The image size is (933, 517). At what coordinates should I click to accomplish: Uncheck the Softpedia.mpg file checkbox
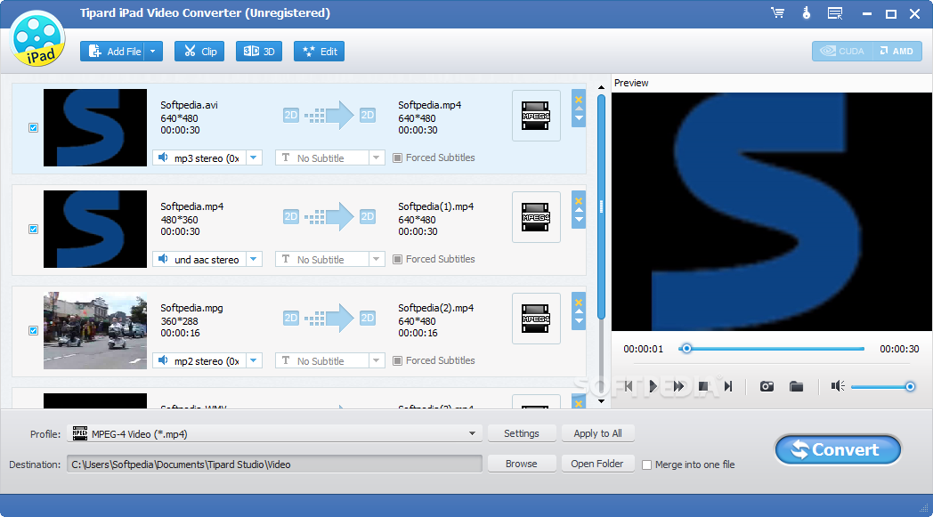tap(33, 330)
